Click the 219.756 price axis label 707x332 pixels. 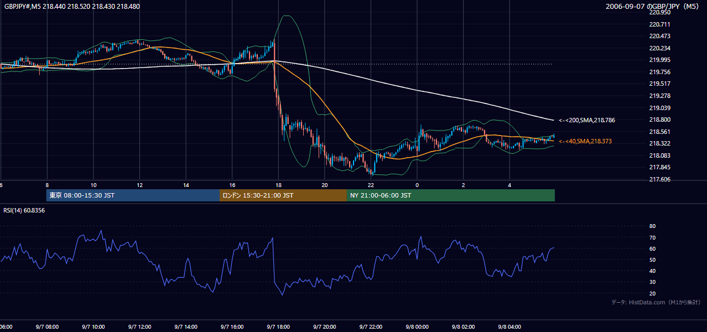point(659,72)
